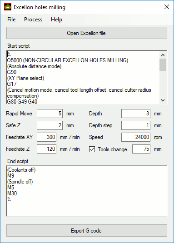Click the Rapid Move input field

pyautogui.click(x=50, y=114)
